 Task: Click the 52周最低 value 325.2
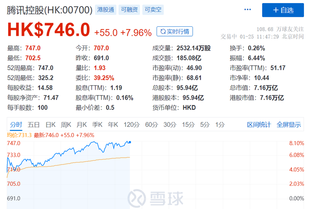(x=46, y=78)
